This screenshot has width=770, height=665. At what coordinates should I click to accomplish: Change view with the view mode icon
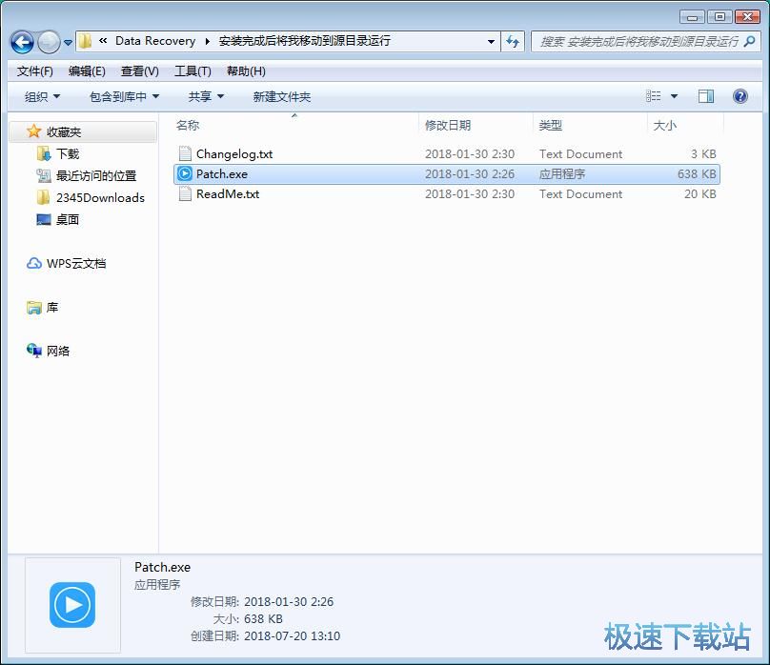click(x=653, y=96)
